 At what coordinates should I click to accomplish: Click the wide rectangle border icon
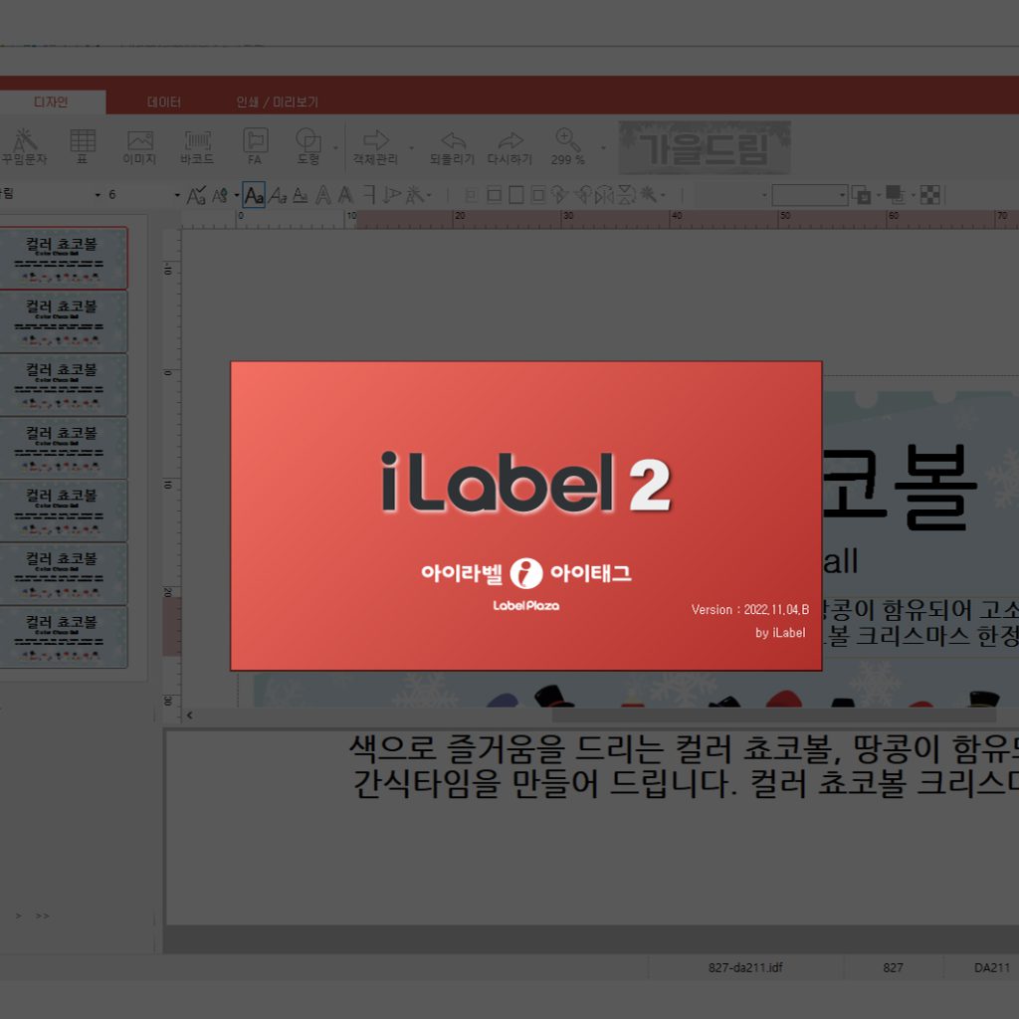[494, 195]
